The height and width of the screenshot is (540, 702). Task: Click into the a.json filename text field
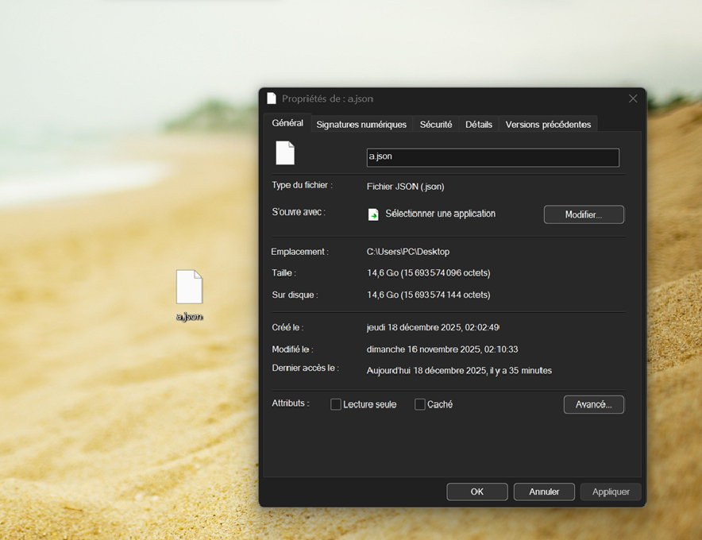492,157
